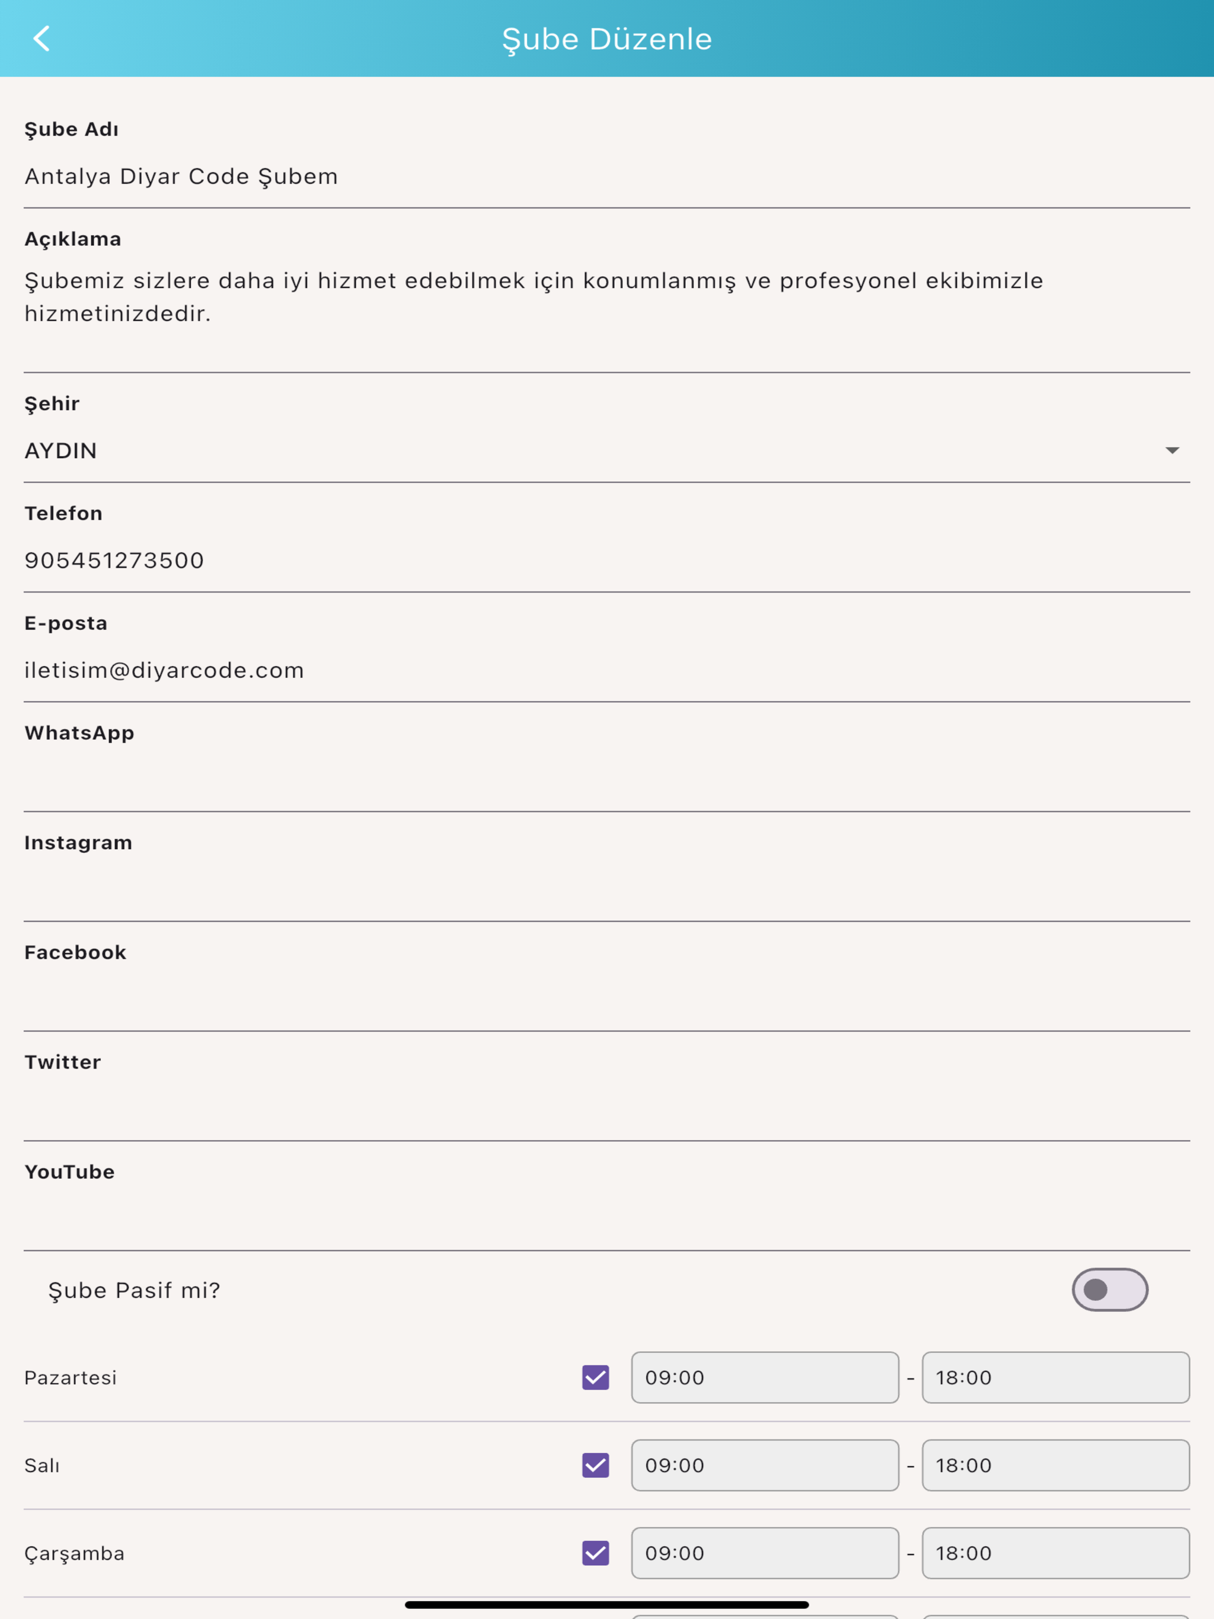Uncheck the Pazartesi checkbox
1214x1619 pixels.
[x=595, y=1377]
